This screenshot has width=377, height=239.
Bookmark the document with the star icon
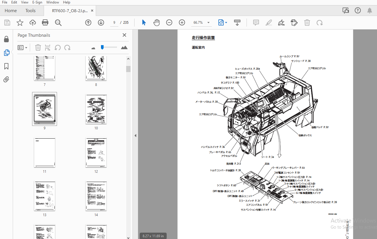tap(20, 23)
